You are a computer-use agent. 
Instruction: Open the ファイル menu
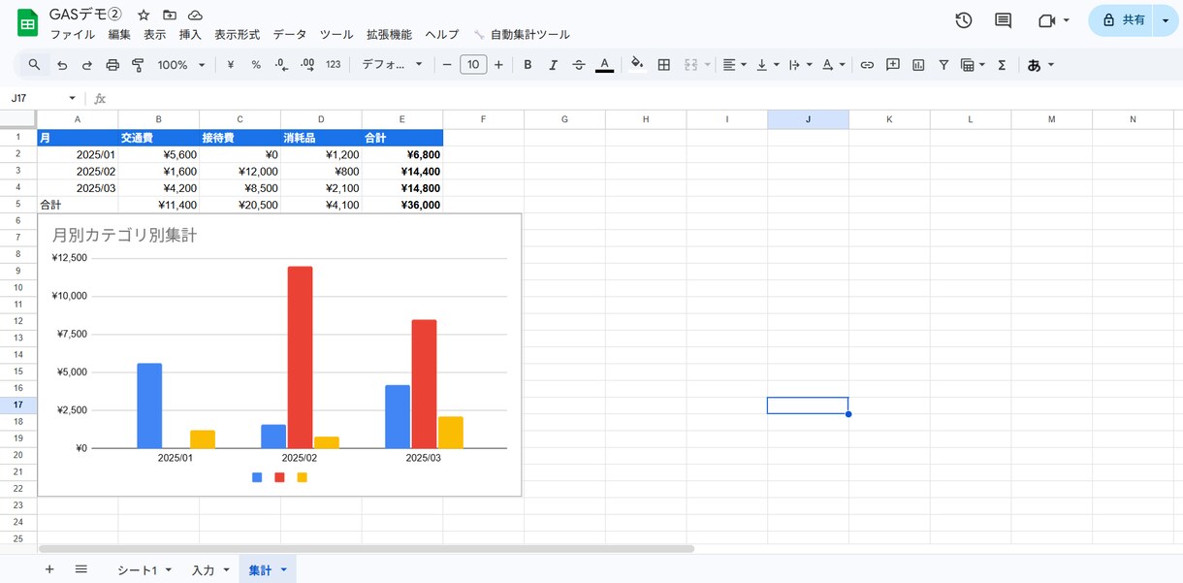coord(73,35)
